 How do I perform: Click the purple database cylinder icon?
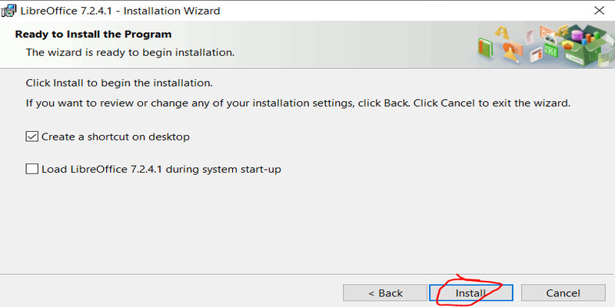point(577,36)
